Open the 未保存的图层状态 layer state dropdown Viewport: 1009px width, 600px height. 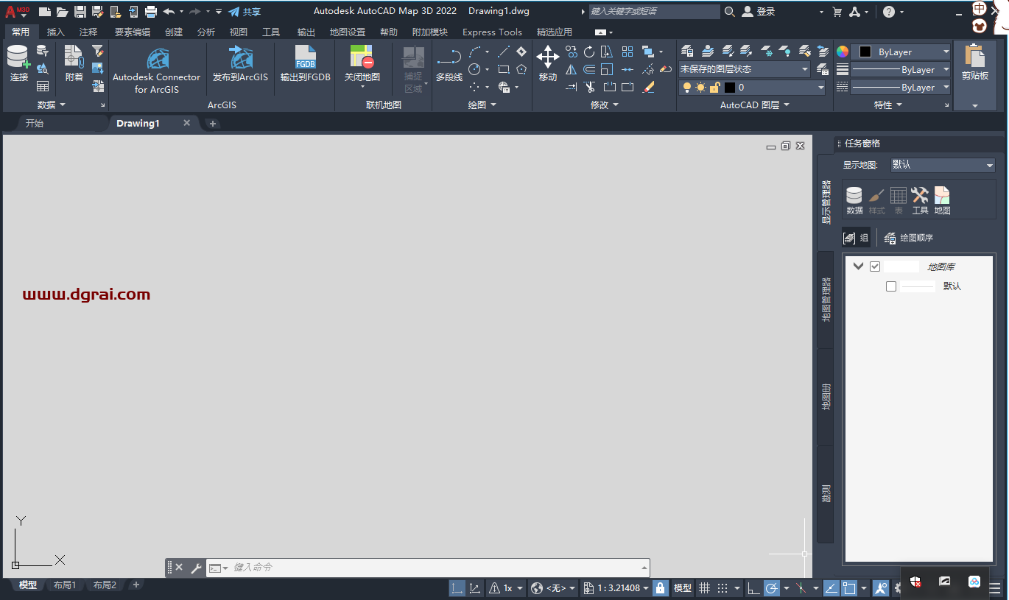(x=744, y=69)
